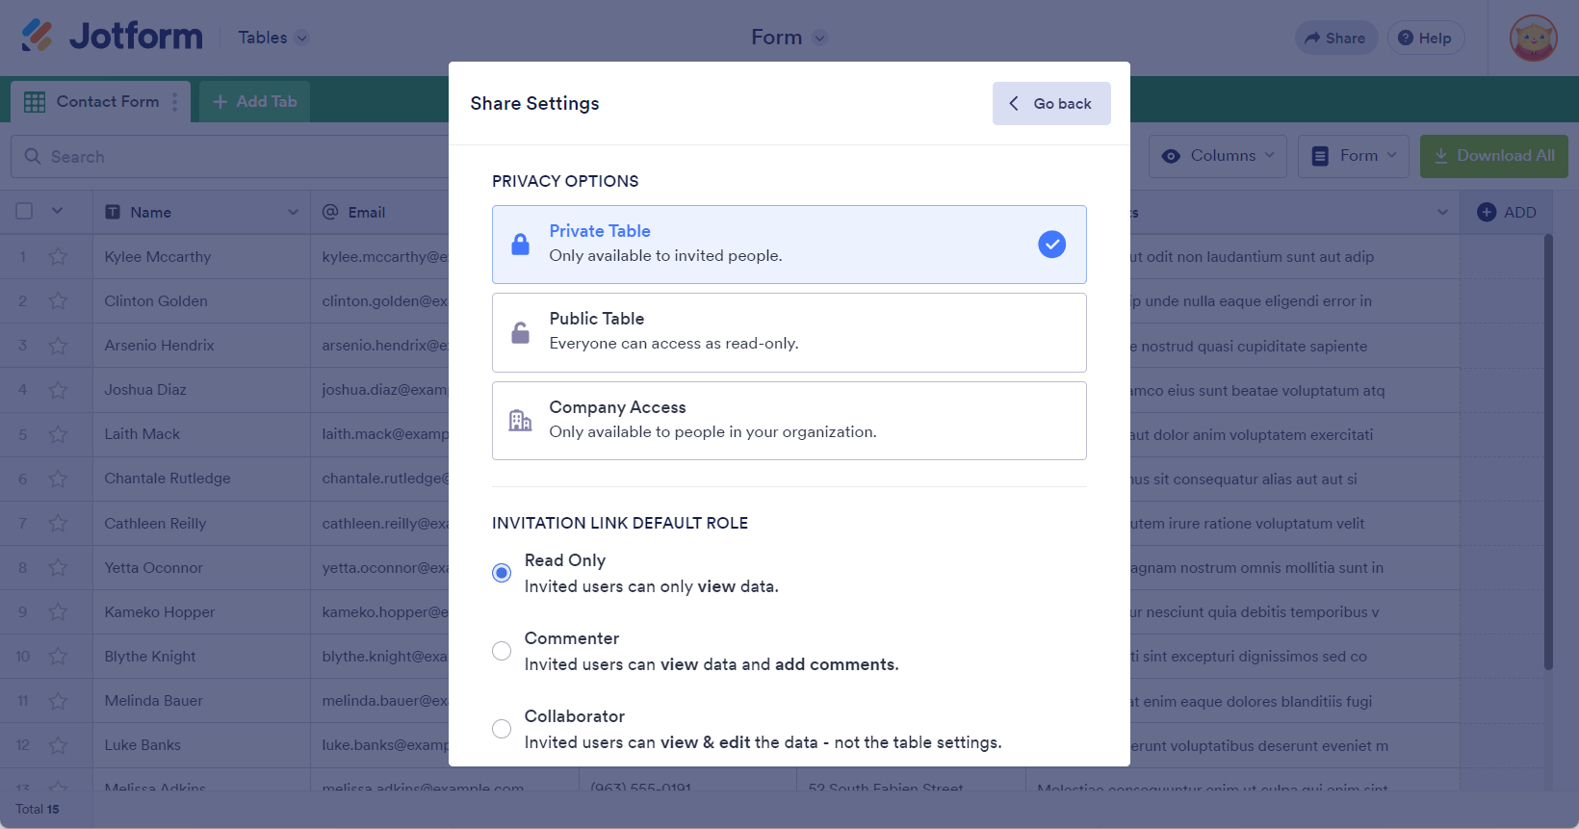Click the Jotform logo icon
1579x829 pixels.
38,37
